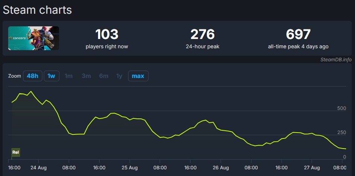355x176 pixels.
Task: Click the 25 Aug axis label
Action: (130, 168)
